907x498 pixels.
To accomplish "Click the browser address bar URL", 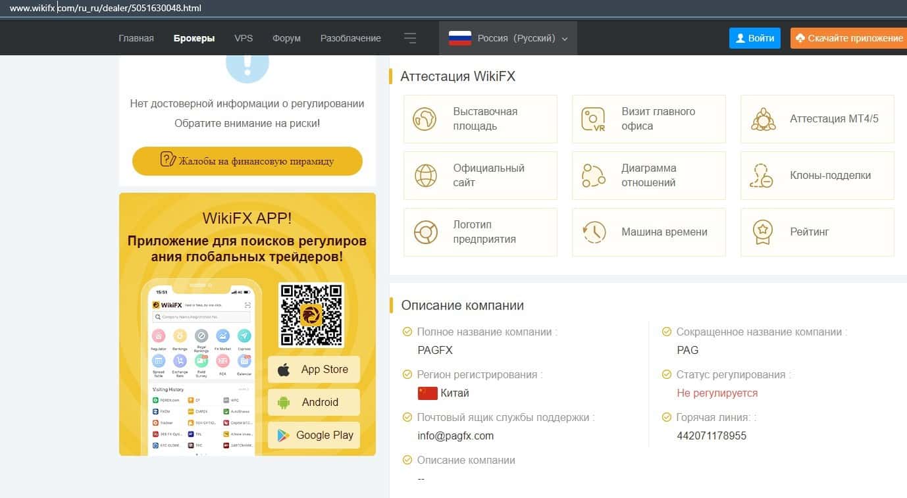I will [105, 9].
